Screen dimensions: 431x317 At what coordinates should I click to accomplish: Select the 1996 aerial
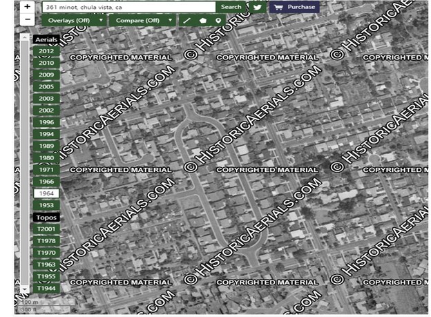(x=46, y=122)
